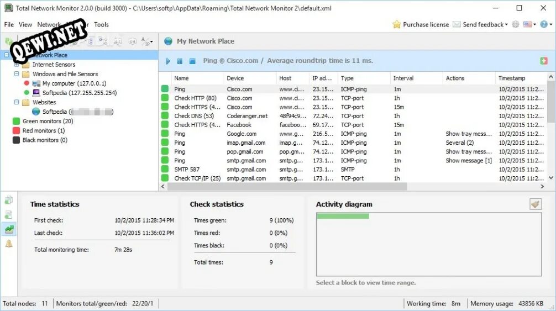Stop the selected monitor

192,61
